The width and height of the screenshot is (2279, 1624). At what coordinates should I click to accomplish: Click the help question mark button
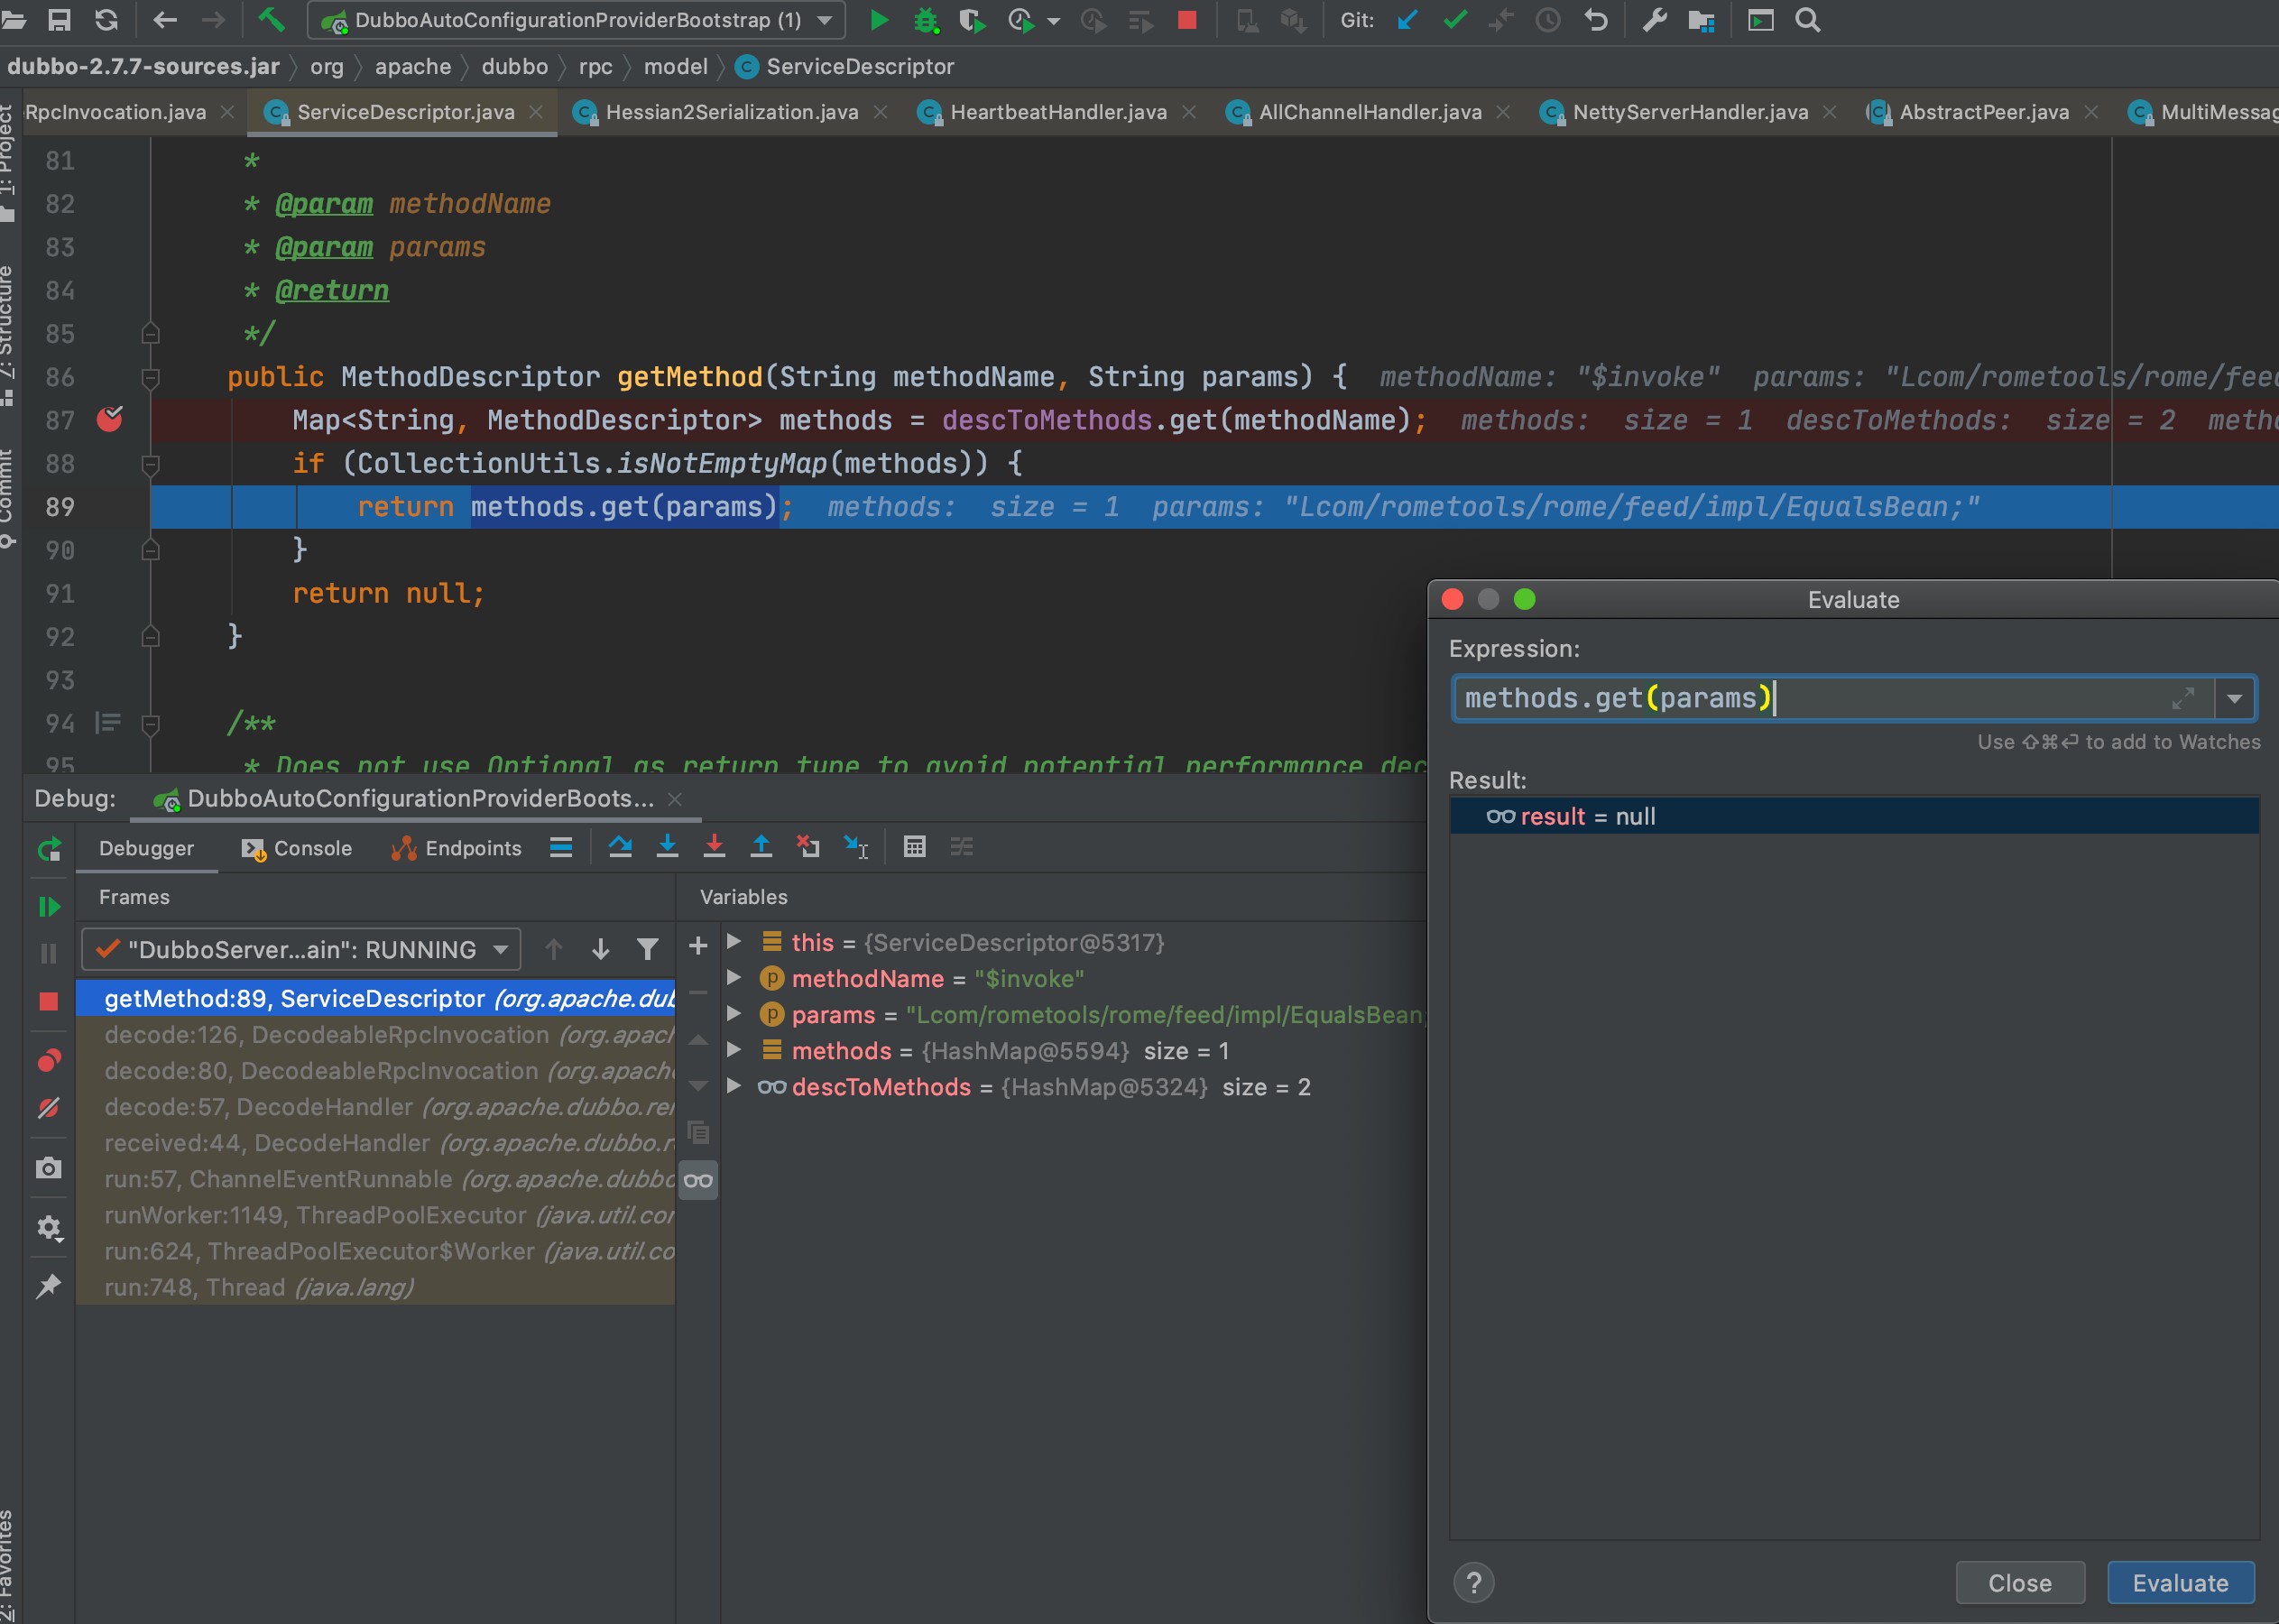1473,1583
